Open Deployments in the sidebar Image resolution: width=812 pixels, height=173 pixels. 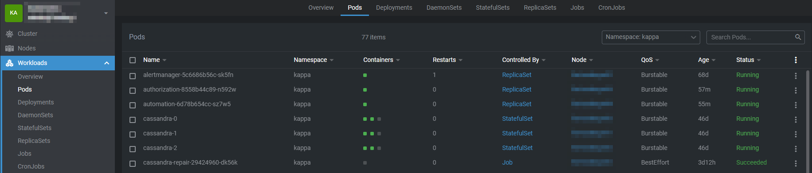35,102
